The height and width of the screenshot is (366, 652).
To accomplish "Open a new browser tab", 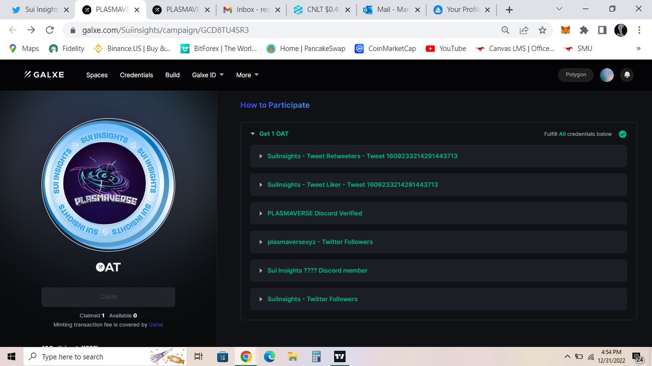I will tap(509, 10).
